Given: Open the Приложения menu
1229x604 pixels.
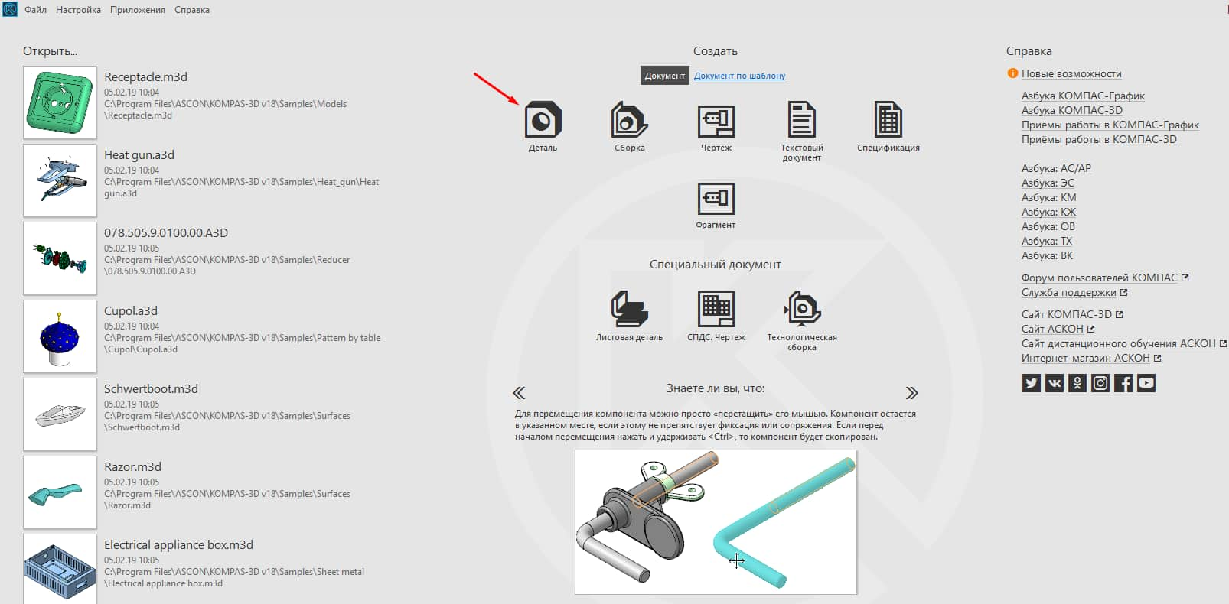Looking at the screenshot, I should point(138,10).
